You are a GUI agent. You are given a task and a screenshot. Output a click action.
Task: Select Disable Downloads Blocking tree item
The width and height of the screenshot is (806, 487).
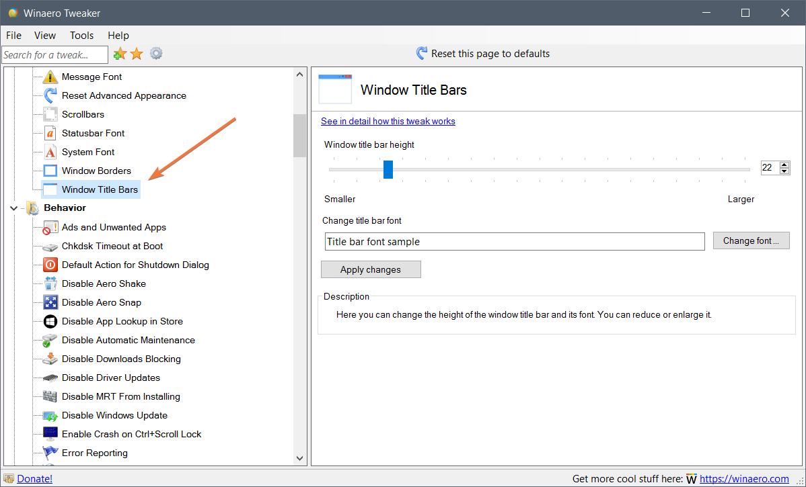tap(121, 359)
